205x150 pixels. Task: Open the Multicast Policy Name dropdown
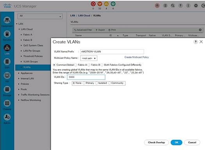89,58
